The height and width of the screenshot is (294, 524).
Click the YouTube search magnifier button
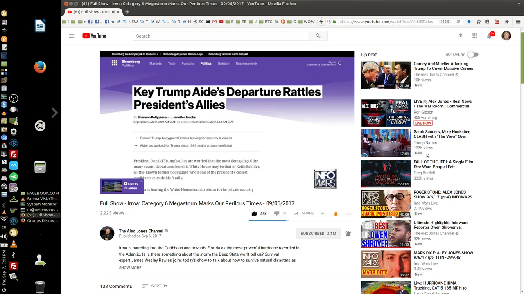pyautogui.click(x=318, y=36)
